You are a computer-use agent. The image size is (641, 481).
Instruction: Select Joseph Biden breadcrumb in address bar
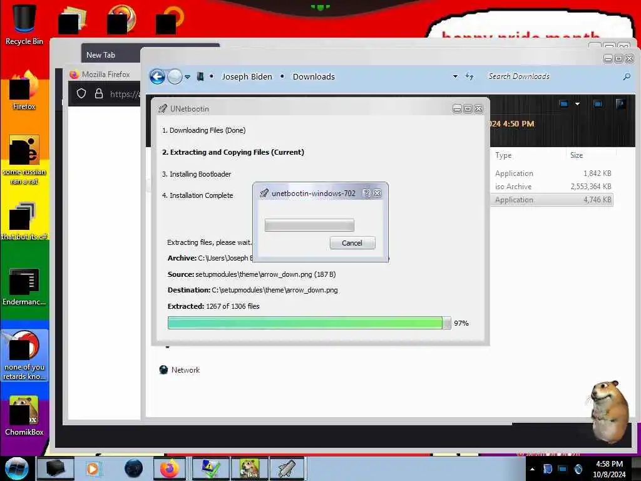pyautogui.click(x=247, y=76)
